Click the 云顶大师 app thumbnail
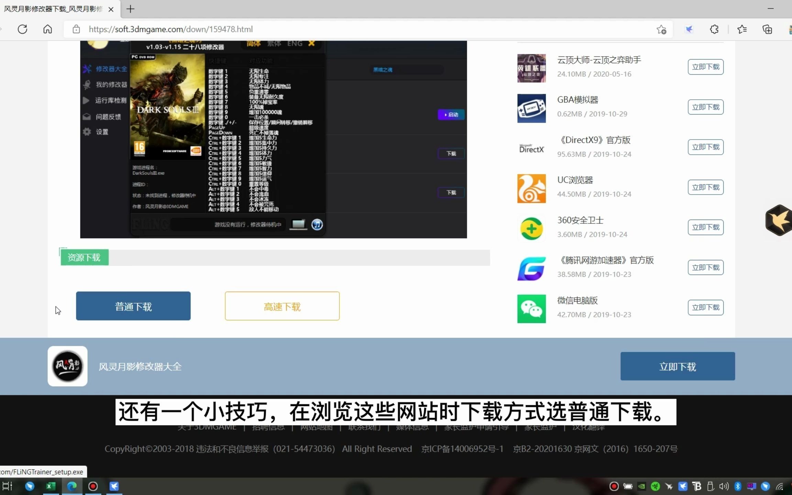This screenshot has height=495, width=792. click(x=531, y=68)
